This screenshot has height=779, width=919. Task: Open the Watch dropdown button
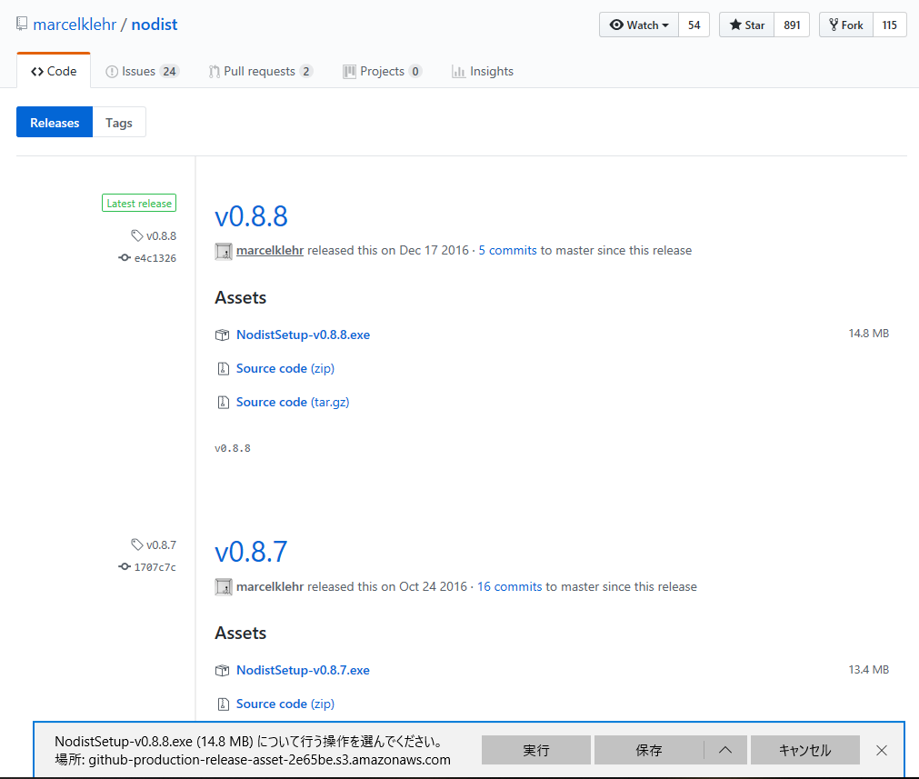(x=639, y=25)
